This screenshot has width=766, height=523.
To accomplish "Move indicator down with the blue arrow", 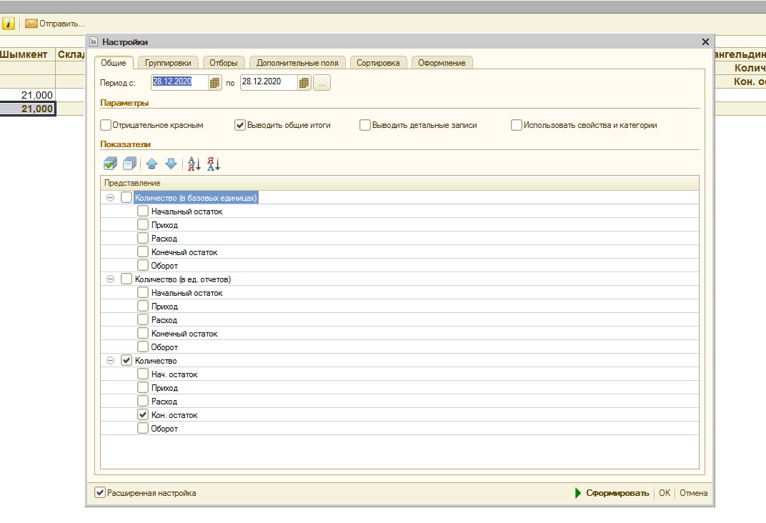I will (171, 164).
